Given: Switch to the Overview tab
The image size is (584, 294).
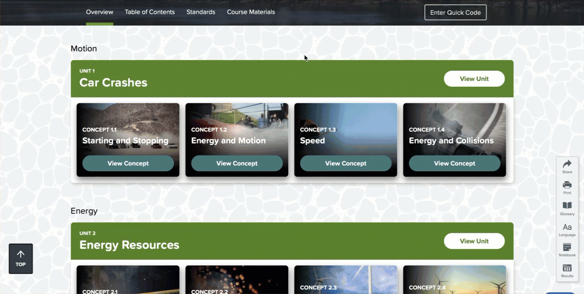Looking at the screenshot, I should click(99, 12).
